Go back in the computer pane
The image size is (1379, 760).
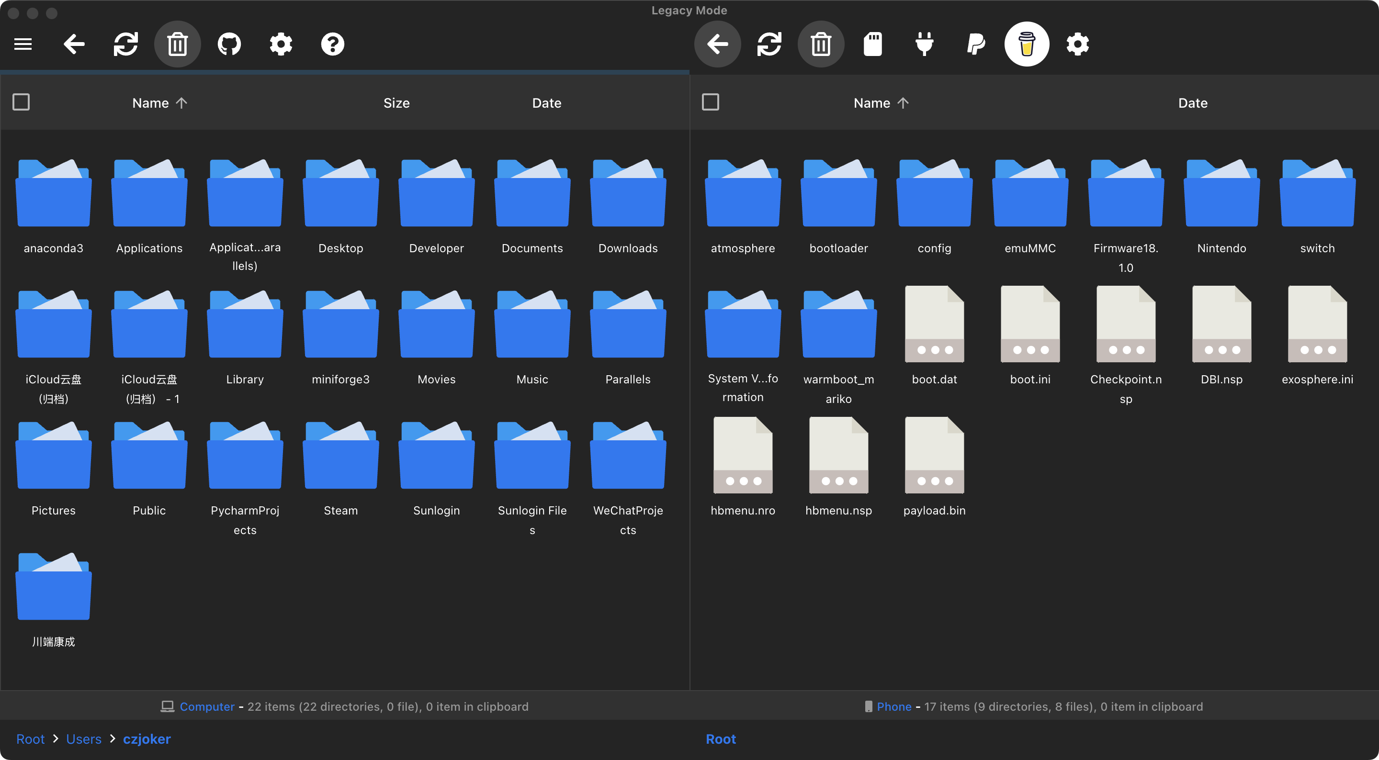(x=74, y=44)
